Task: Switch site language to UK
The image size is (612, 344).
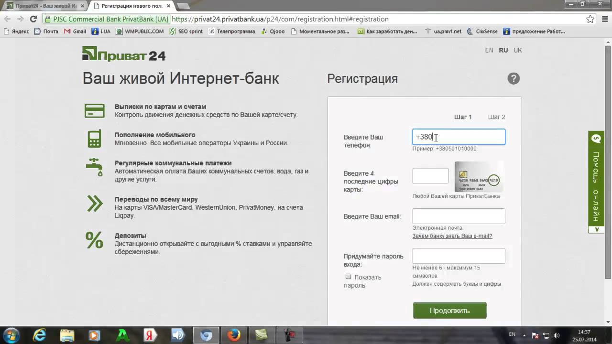Action: coord(518,50)
